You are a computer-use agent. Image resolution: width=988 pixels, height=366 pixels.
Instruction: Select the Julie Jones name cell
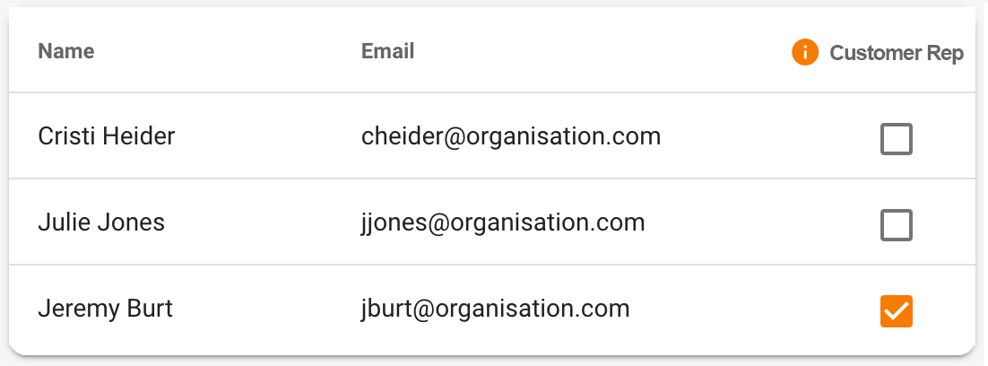pyautogui.click(x=101, y=222)
